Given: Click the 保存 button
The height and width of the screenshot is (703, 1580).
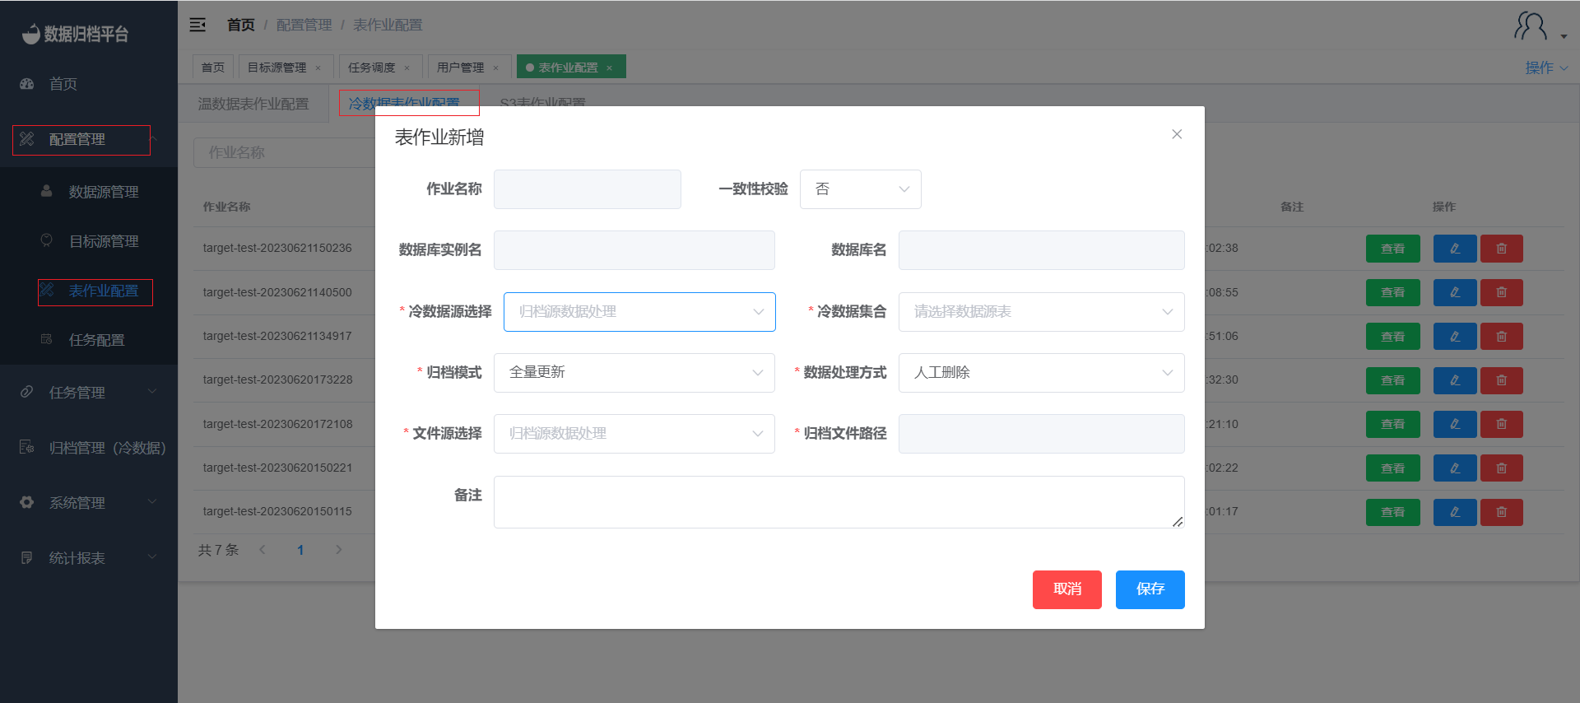Looking at the screenshot, I should [1150, 589].
